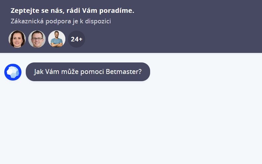Screen dimensions: 262x164
Task: Click the "Jak Vám může pomoci Betmaster?" bubble
Action: (x=88, y=72)
